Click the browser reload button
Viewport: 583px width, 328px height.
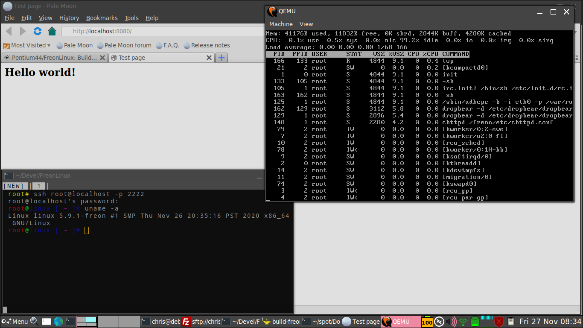click(x=38, y=31)
